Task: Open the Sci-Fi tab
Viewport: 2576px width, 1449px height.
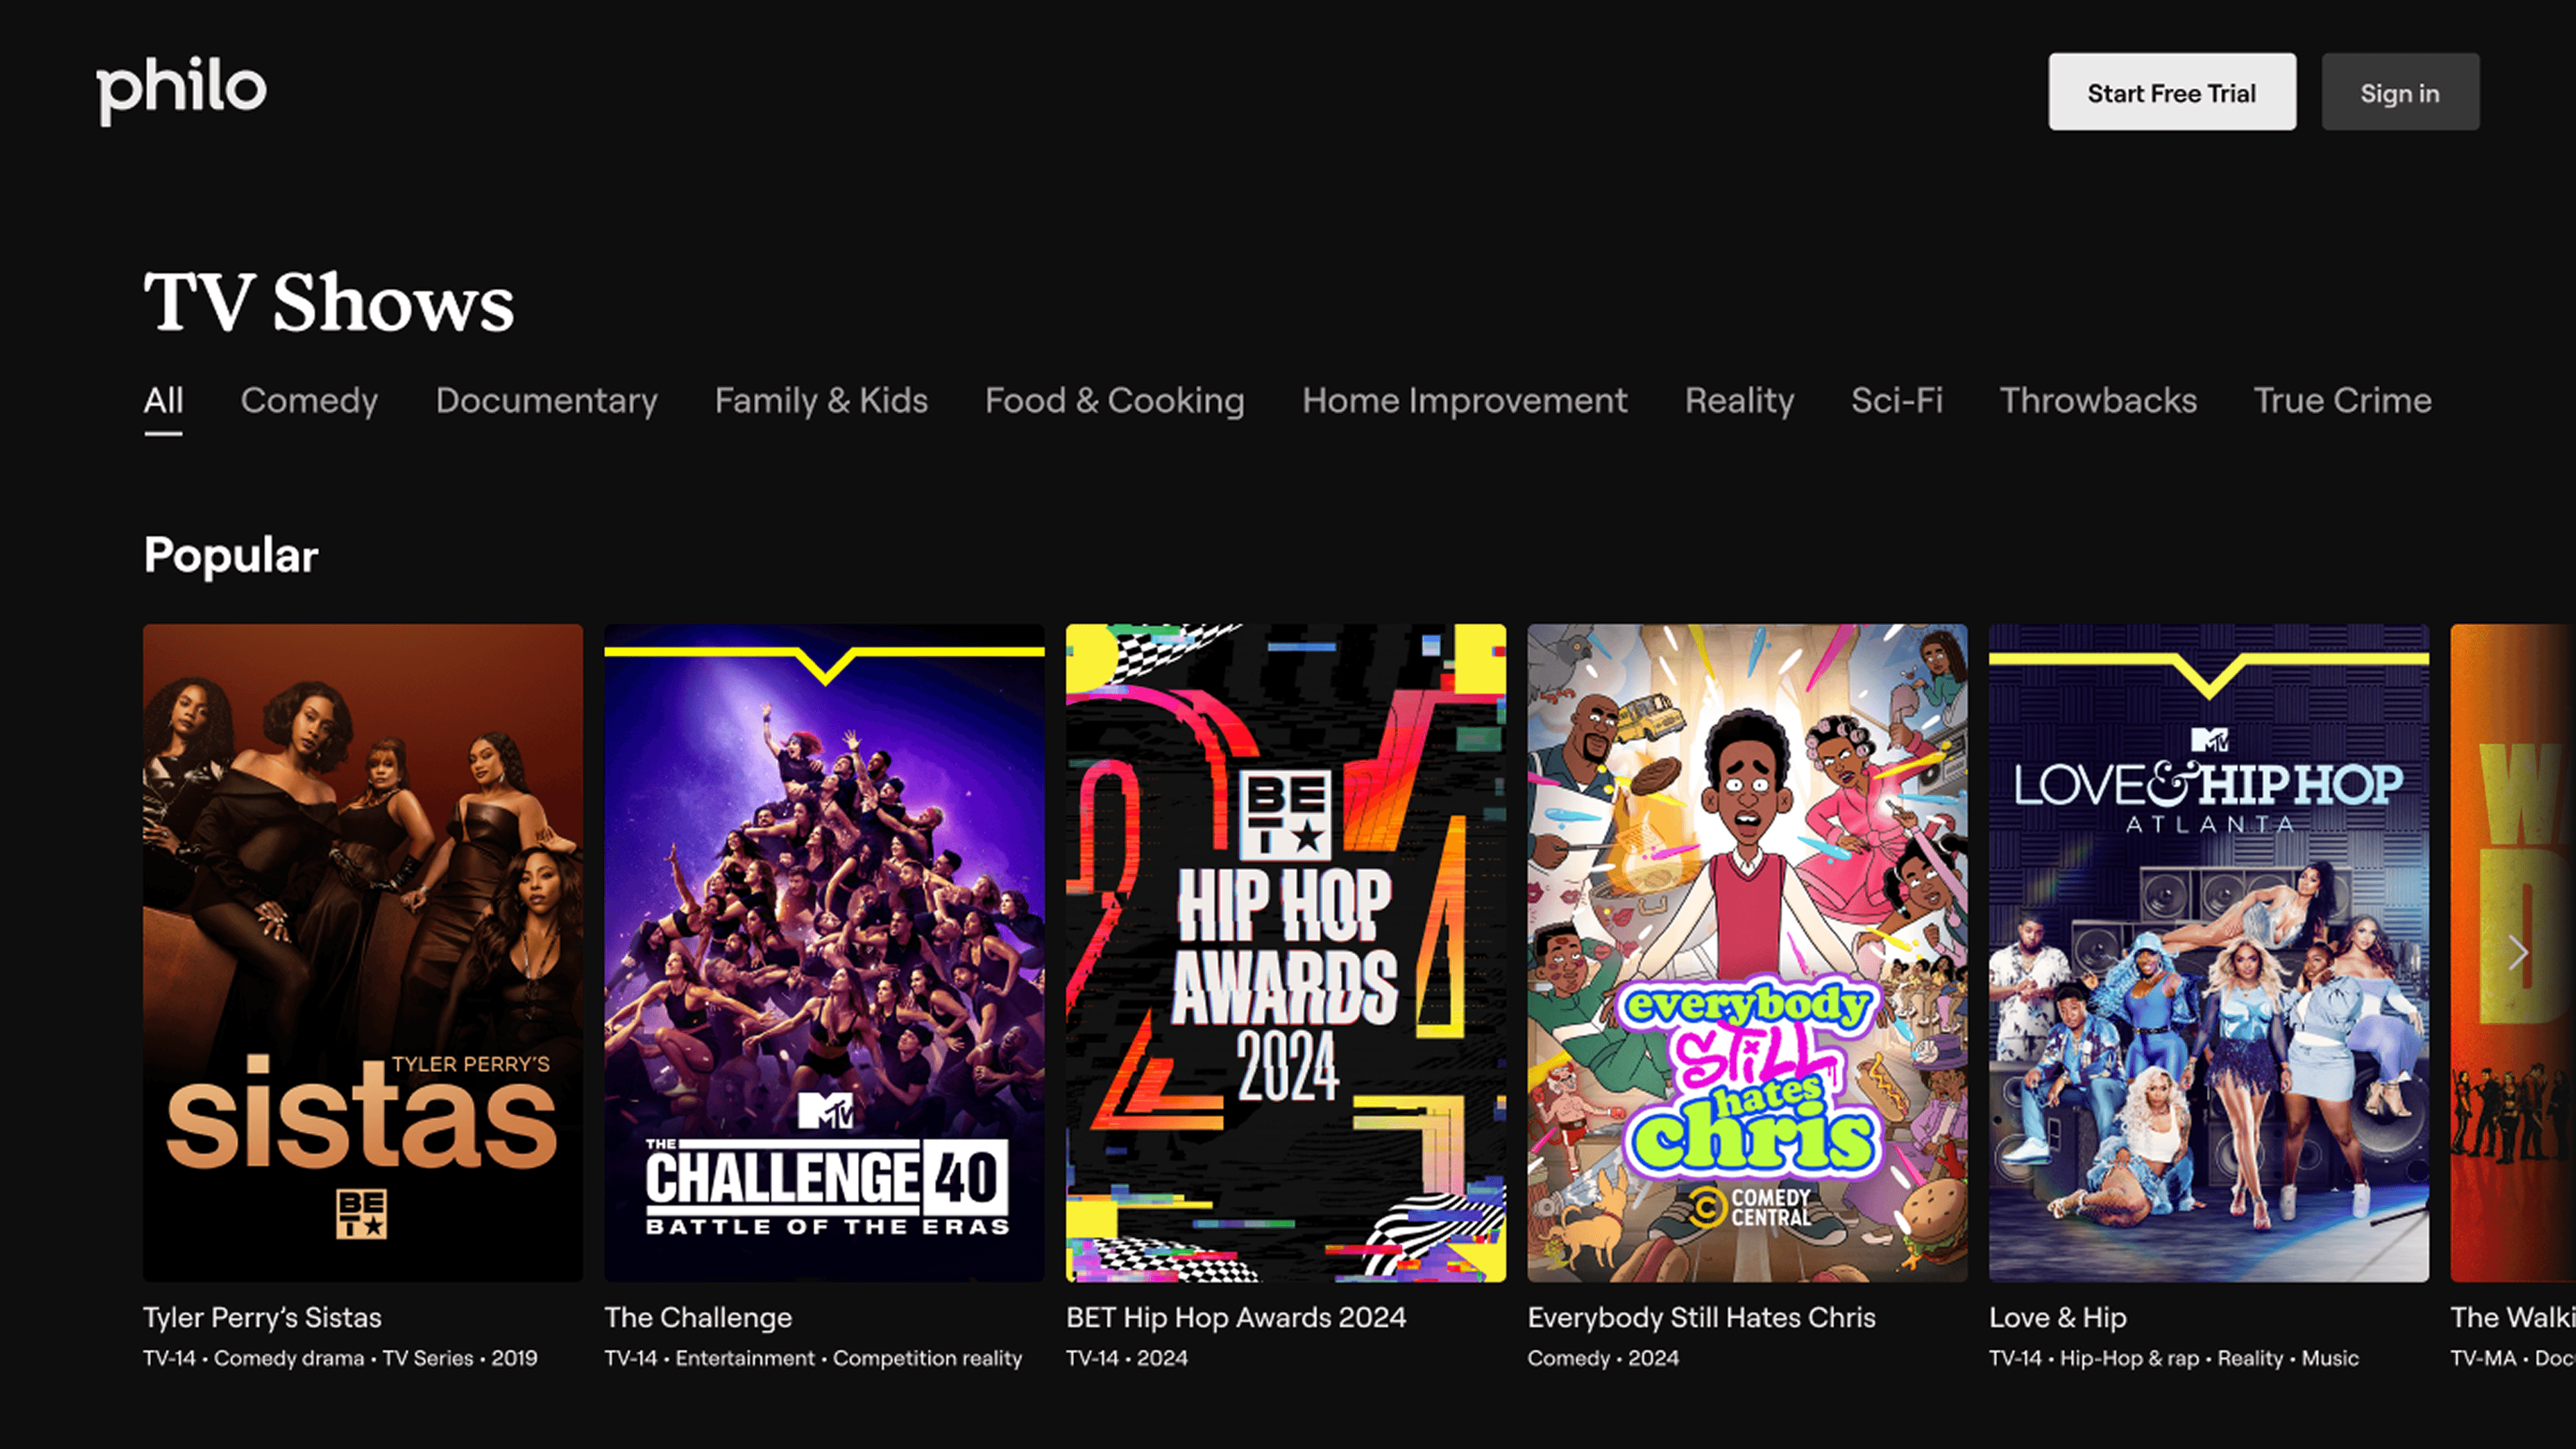Action: [1897, 401]
